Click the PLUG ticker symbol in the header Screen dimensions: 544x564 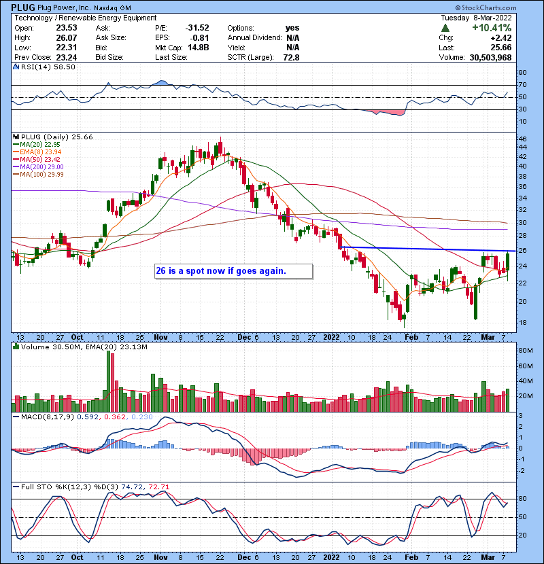23,7
